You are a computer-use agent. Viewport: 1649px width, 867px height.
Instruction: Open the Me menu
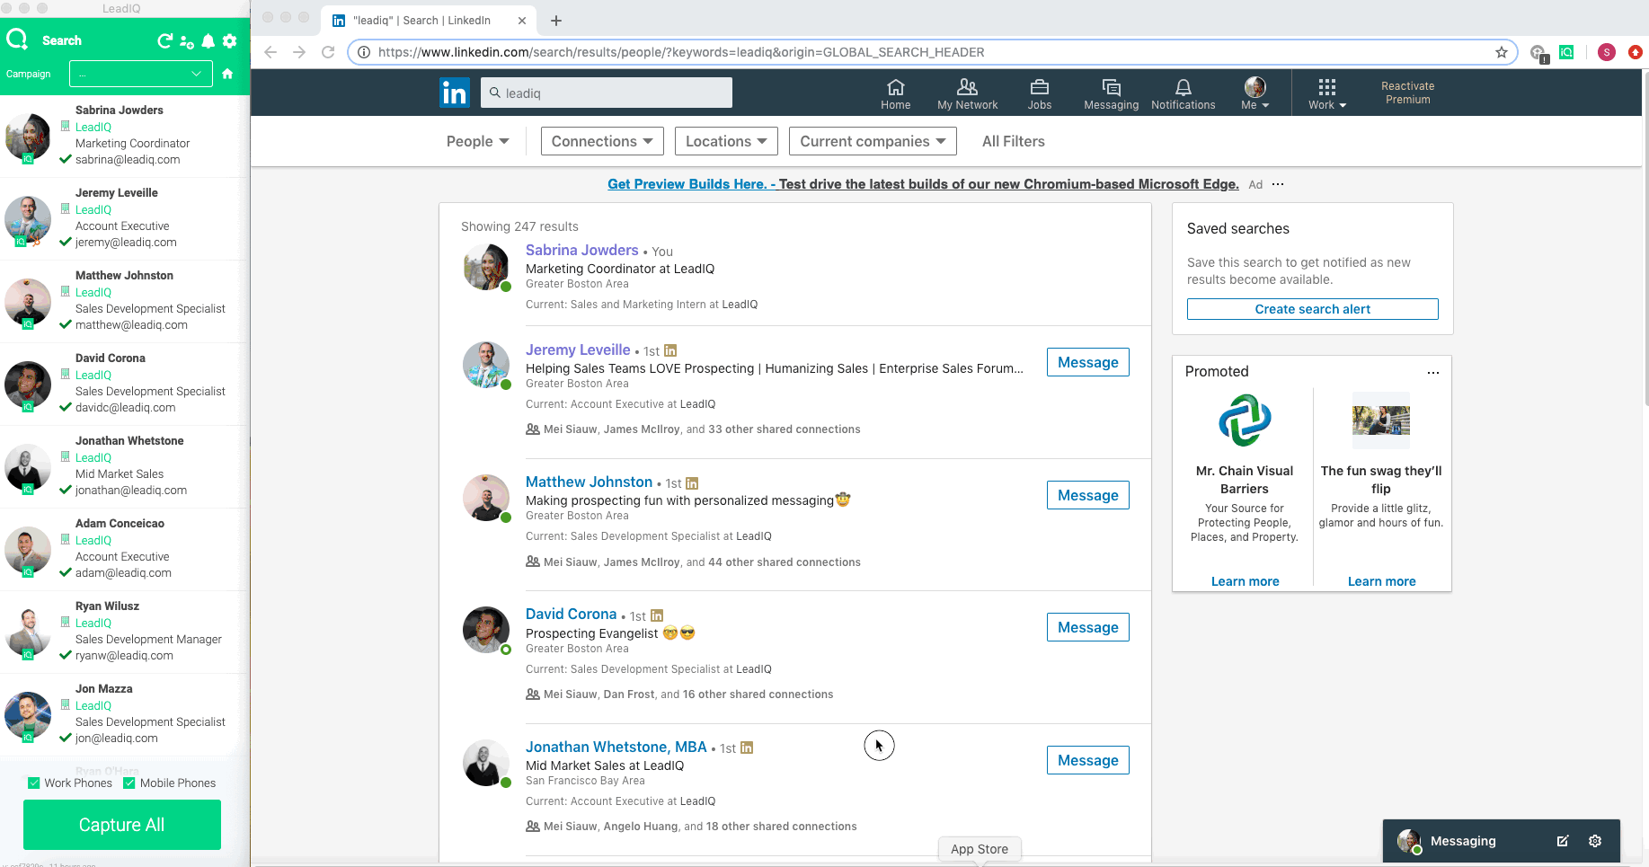1255,93
